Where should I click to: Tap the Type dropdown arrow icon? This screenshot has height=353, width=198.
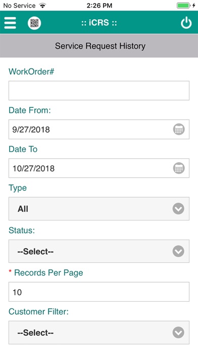point(178,208)
